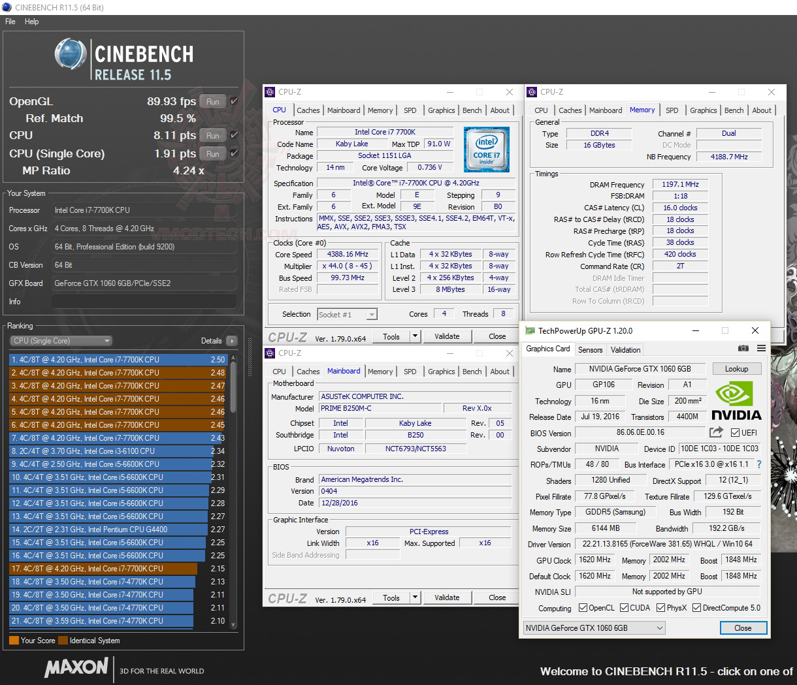This screenshot has width=797, height=685.
Task: Click Validate in the CPU window
Action: (447, 336)
